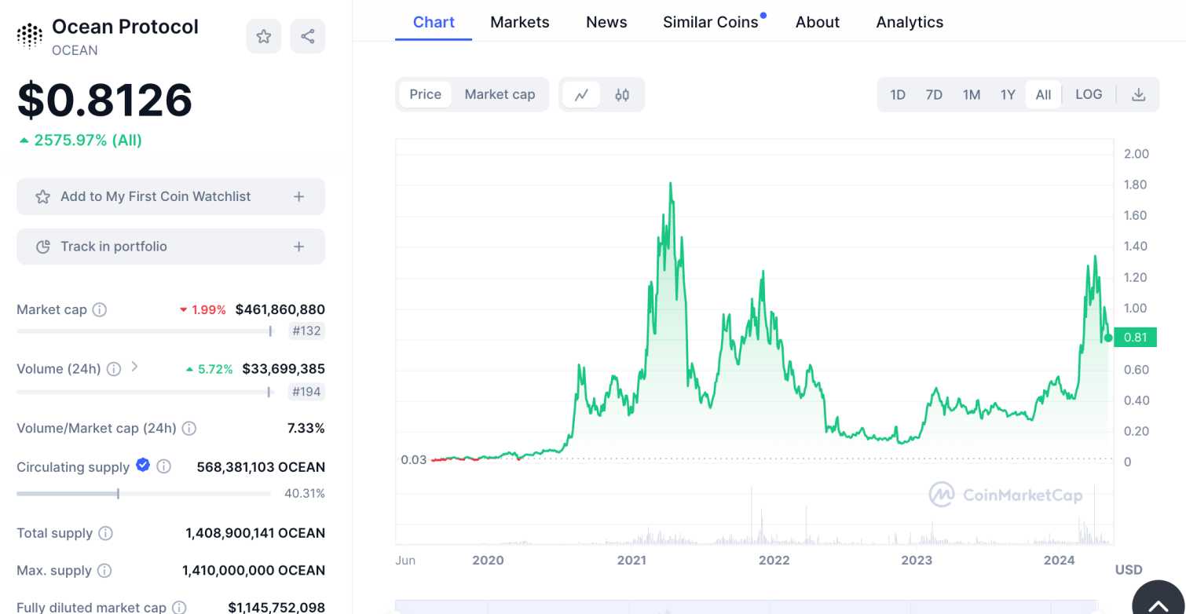Image resolution: width=1186 pixels, height=614 pixels.
Task: Click Market cap info icon
Action: [100, 309]
